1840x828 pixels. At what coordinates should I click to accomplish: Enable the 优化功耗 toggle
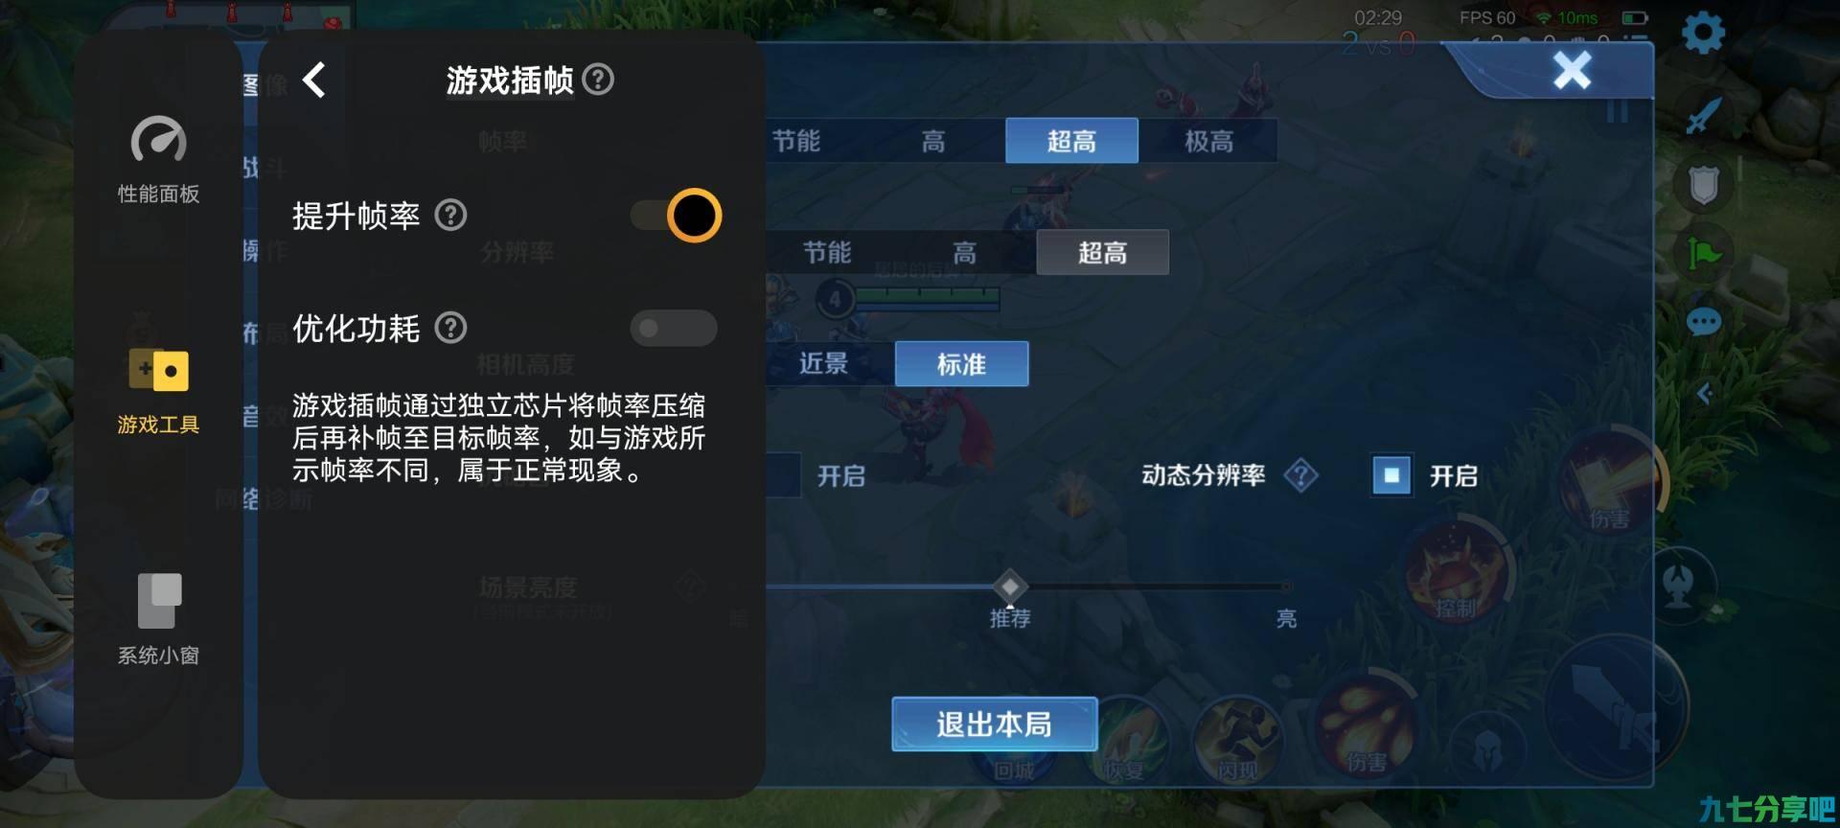coord(674,329)
